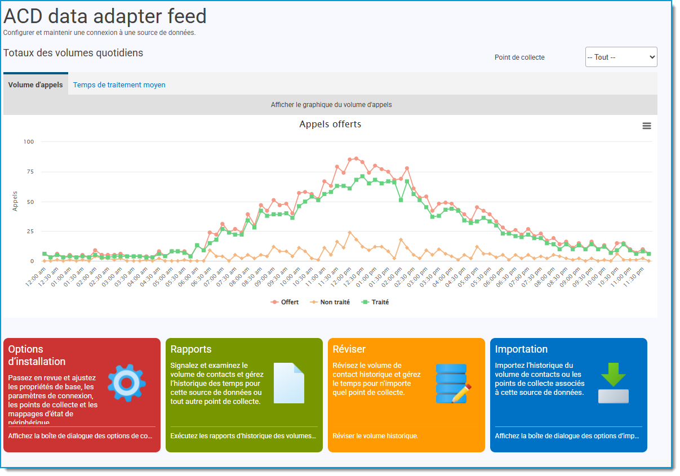Select the Volume d'appels tab
Image resolution: width=680 pixels, height=476 pixels.
click(35, 85)
